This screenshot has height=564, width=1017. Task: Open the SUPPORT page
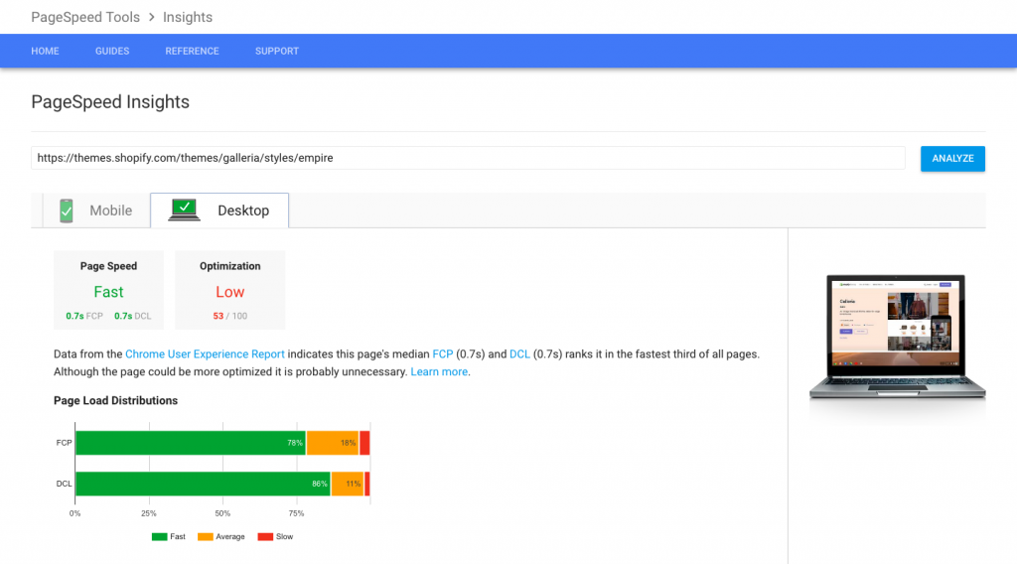pos(277,51)
